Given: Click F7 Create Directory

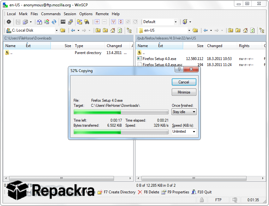Looking at the screenshot, I should point(117,192).
